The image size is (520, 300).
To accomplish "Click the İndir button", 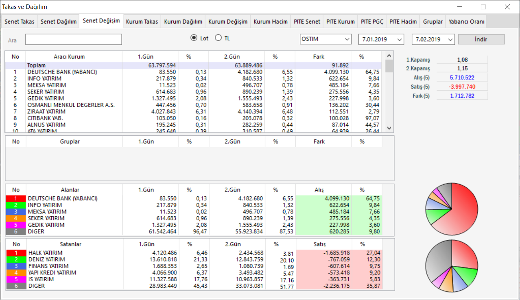I will [x=481, y=39].
